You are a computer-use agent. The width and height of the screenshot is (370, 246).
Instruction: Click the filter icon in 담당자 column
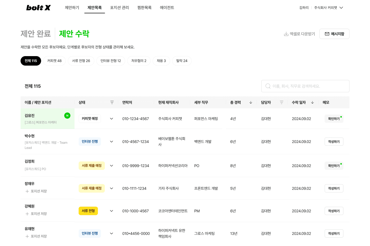point(282,102)
